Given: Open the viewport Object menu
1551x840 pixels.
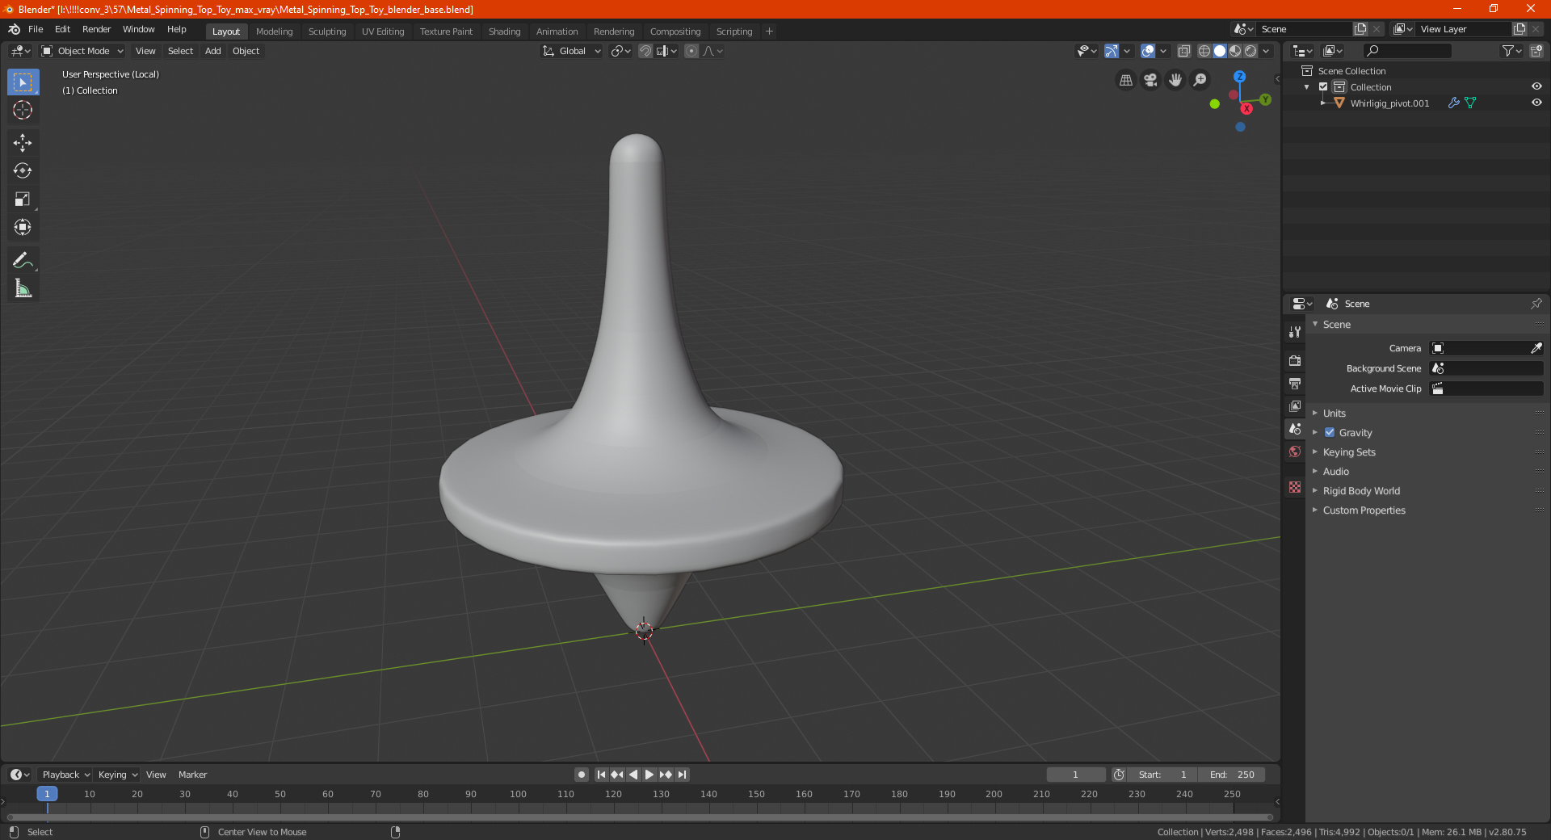Looking at the screenshot, I should pos(246,51).
